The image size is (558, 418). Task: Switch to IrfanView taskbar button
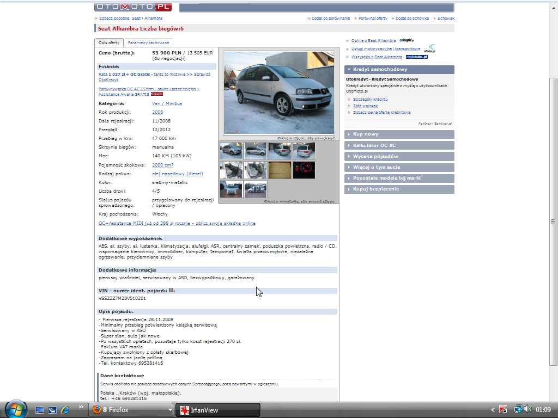click(219, 410)
